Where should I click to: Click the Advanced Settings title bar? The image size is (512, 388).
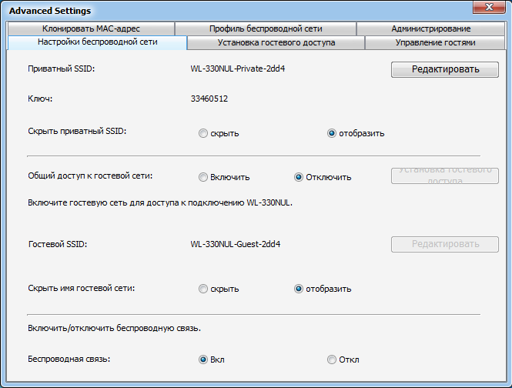[231, 11]
